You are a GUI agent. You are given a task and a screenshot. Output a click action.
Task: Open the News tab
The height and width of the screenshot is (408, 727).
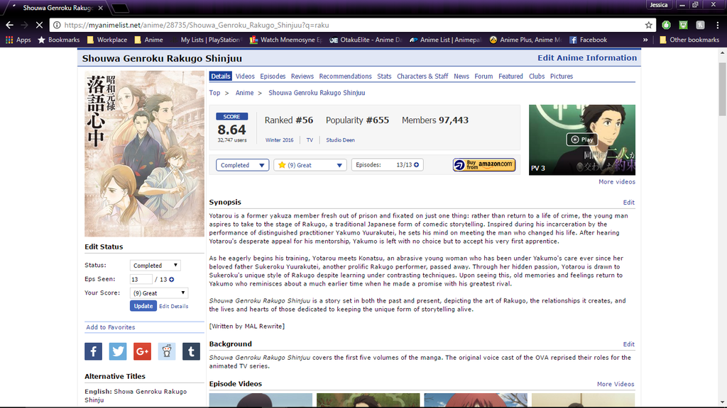click(461, 76)
